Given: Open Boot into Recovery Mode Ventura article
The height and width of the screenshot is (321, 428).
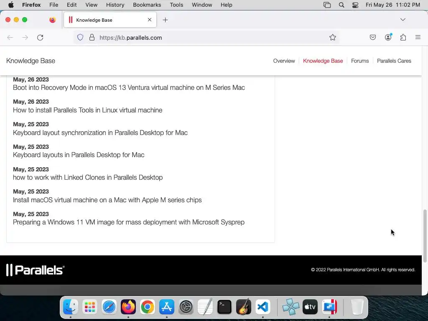Looking at the screenshot, I should [129, 88].
